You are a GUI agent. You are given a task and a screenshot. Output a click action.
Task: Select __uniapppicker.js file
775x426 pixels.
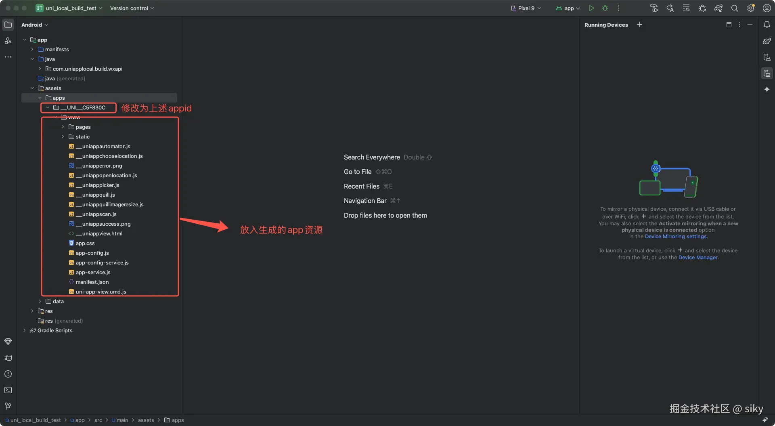(94, 185)
